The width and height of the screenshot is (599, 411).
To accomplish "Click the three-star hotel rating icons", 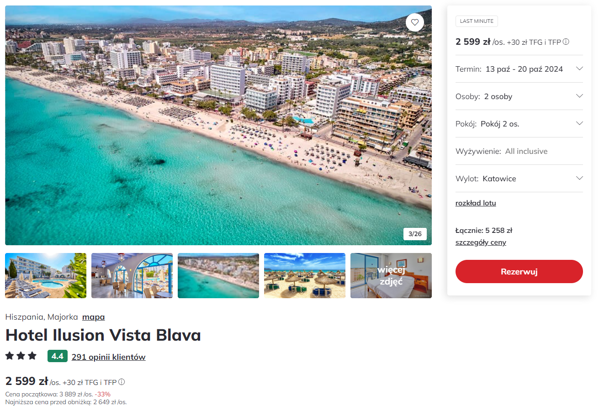I will [21, 356].
